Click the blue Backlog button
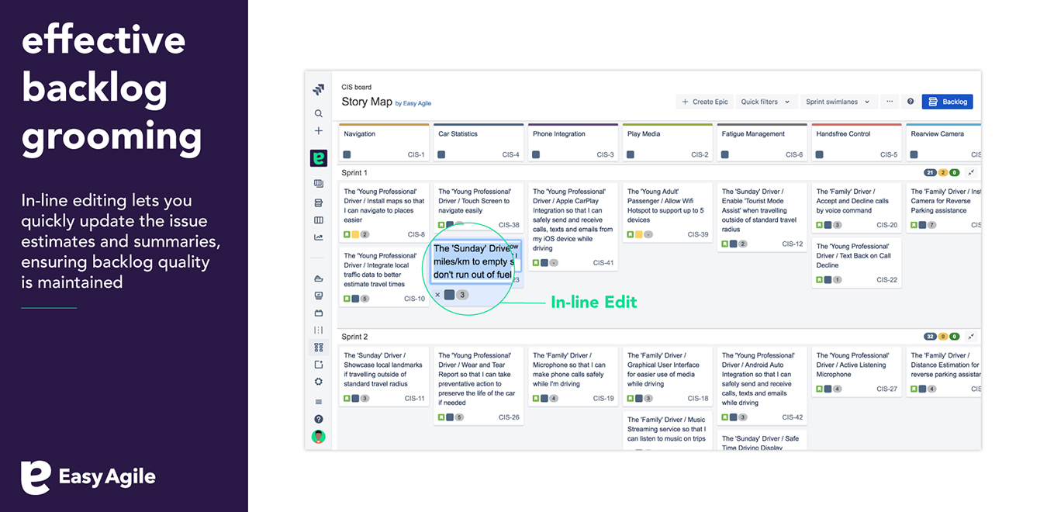 pos(948,102)
